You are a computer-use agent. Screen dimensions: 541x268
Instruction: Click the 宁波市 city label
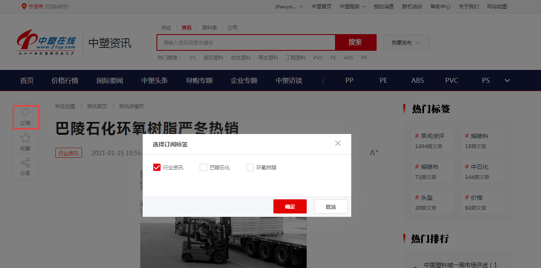pyautogui.click(x=36, y=7)
